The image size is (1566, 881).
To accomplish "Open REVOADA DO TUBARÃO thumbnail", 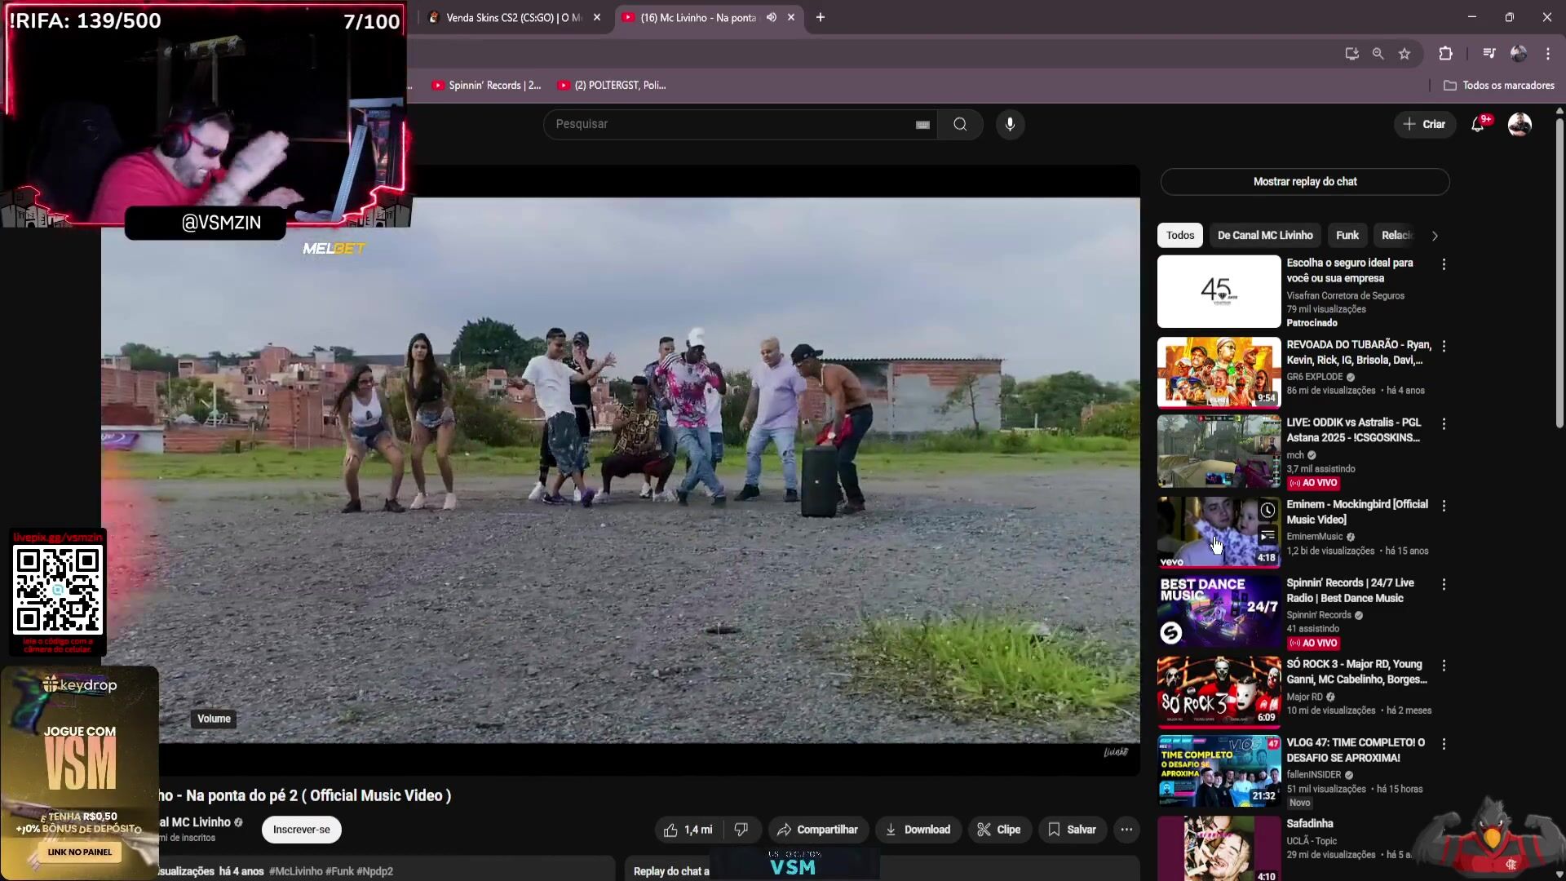I will (1219, 372).
